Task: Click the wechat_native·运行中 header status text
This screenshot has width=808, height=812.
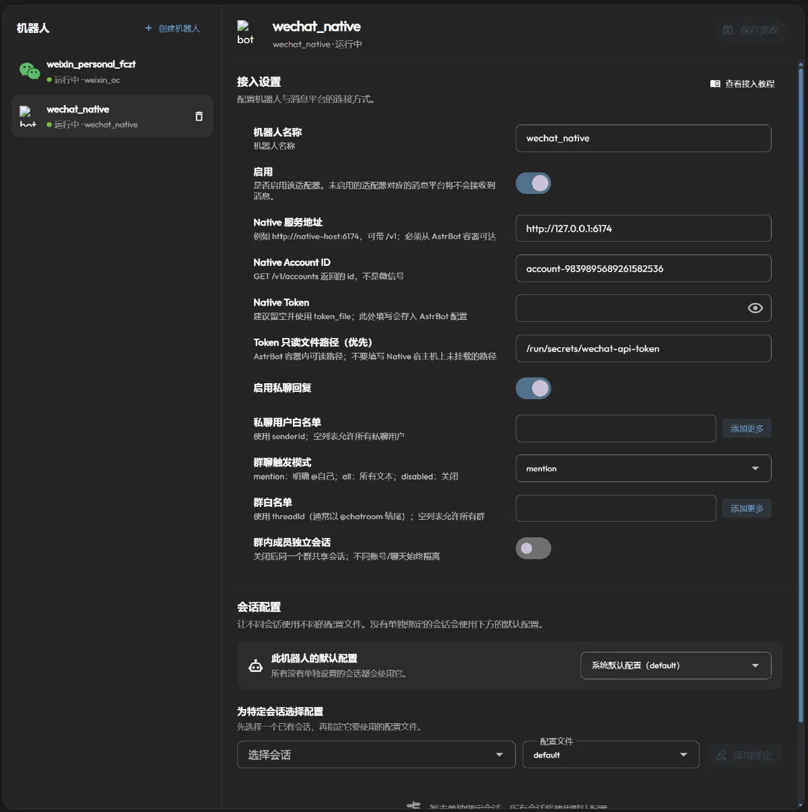Action: click(317, 44)
